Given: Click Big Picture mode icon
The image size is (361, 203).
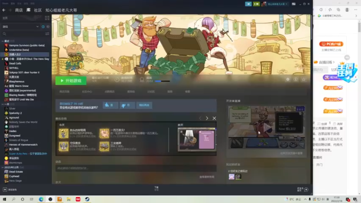Looking at the screenshot, I should click(x=294, y=4).
